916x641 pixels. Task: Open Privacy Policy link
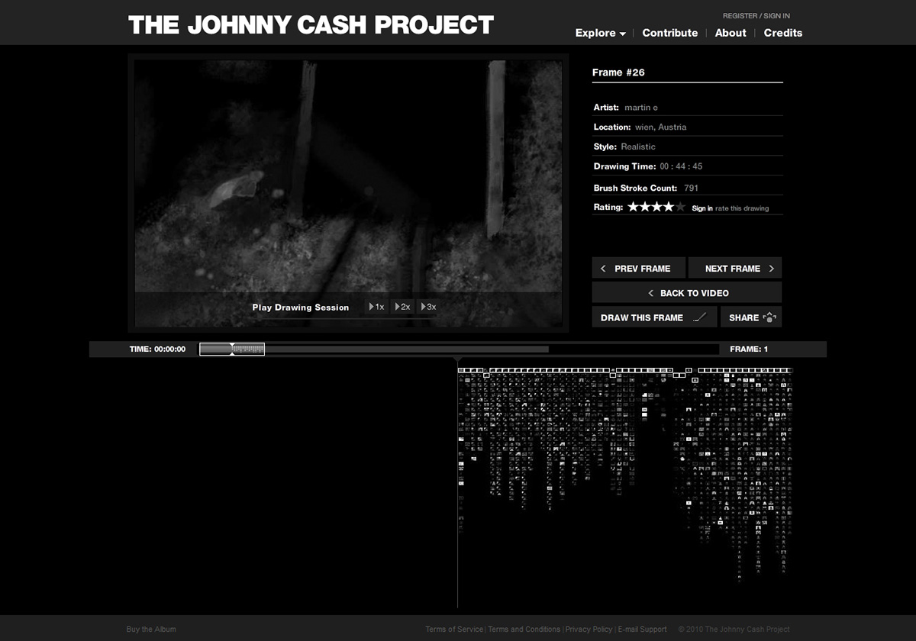pyautogui.click(x=589, y=630)
